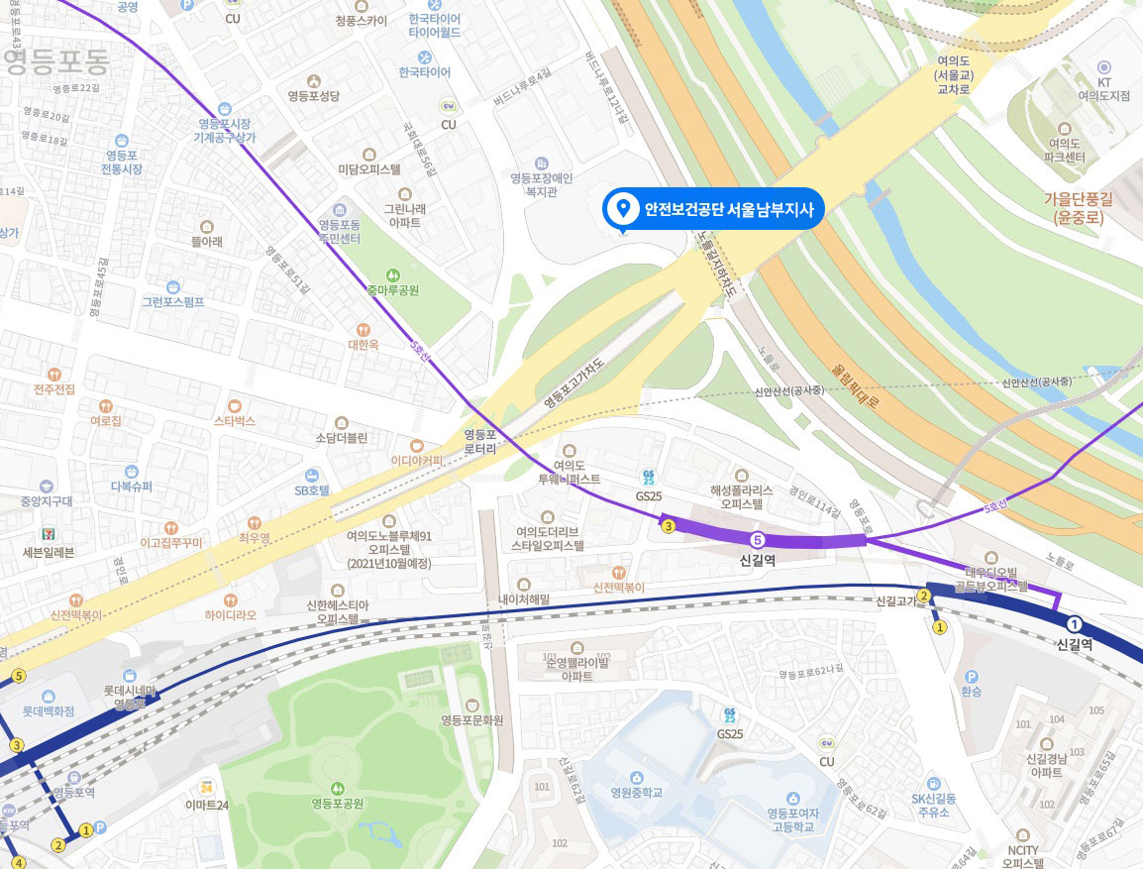Open the 영등포시장 station icon
1143x869 pixels.
pyautogui.click(x=225, y=109)
